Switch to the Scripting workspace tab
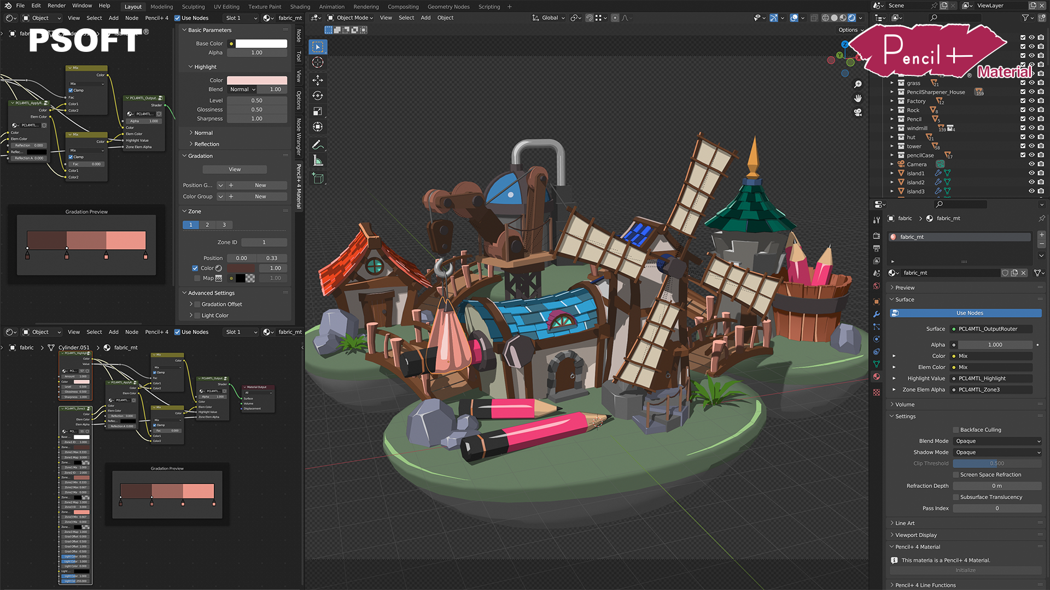Viewport: 1050px width, 590px height. tap(489, 7)
